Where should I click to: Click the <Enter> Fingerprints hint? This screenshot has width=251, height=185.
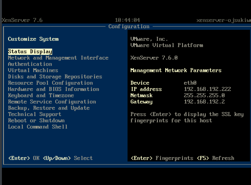[162, 158]
